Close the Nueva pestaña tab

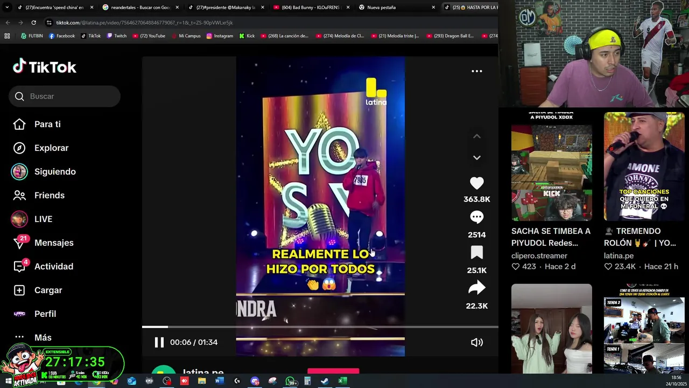tap(433, 8)
